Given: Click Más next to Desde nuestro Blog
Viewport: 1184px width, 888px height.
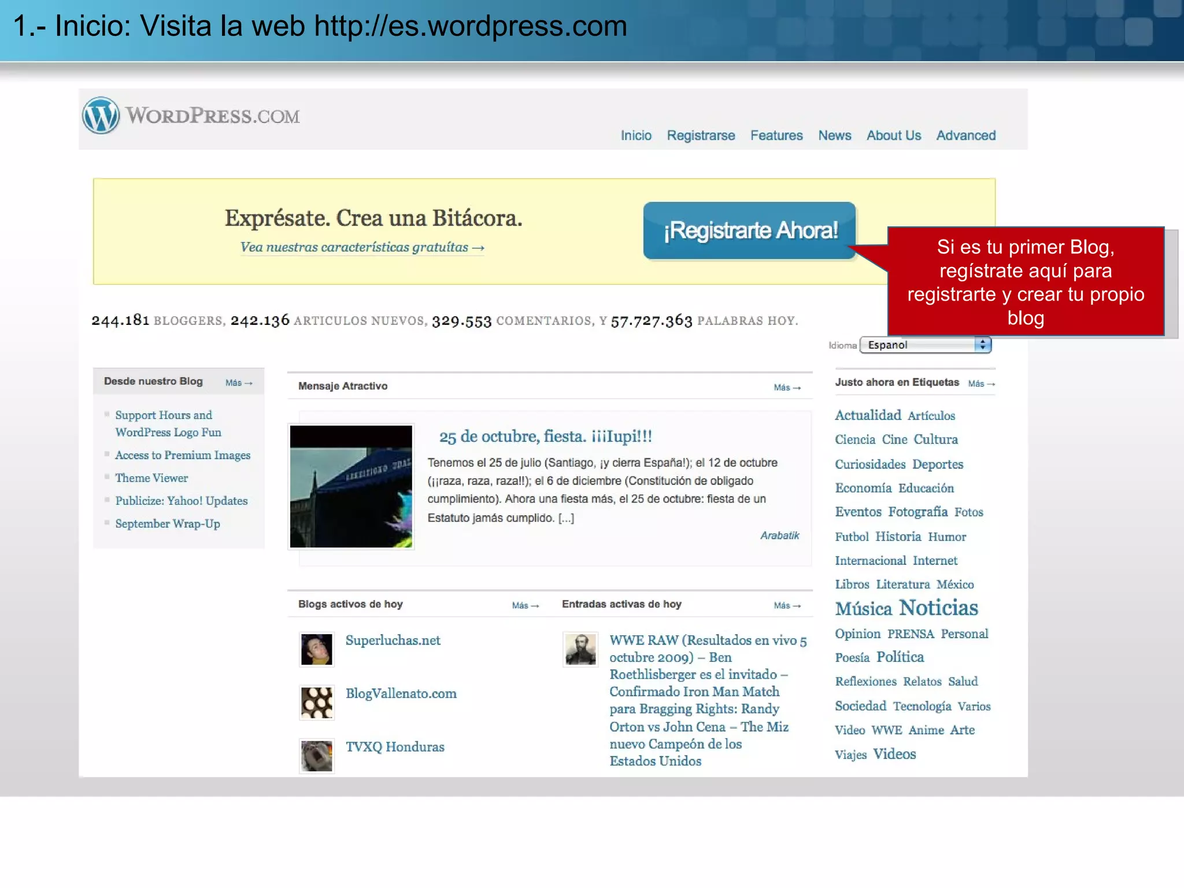Looking at the screenshot, I should (239, 383).
